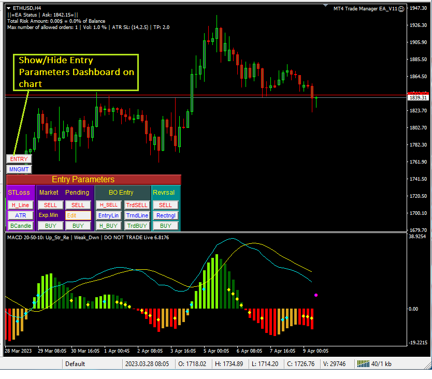The width and height of the screenshot is (432, 379).
Task: Click the BCandle stop loss option
Action: point(21,225)
